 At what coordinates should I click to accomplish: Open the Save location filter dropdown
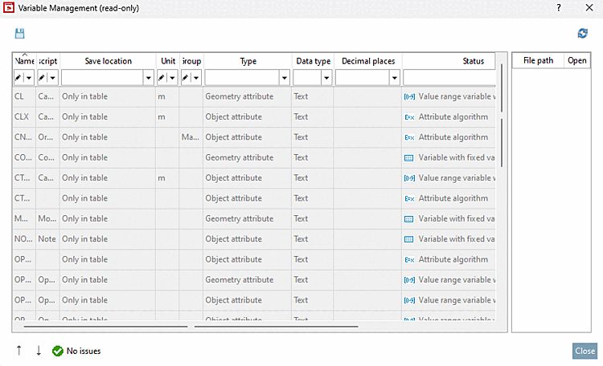148,78
